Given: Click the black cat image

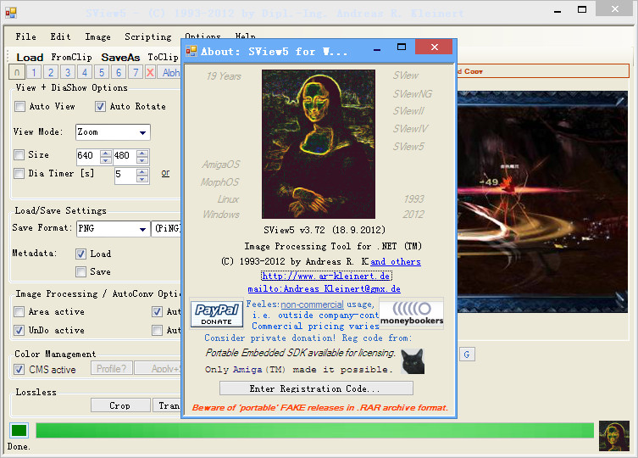Looking at the screenshot, I should [x=413, y=361].
